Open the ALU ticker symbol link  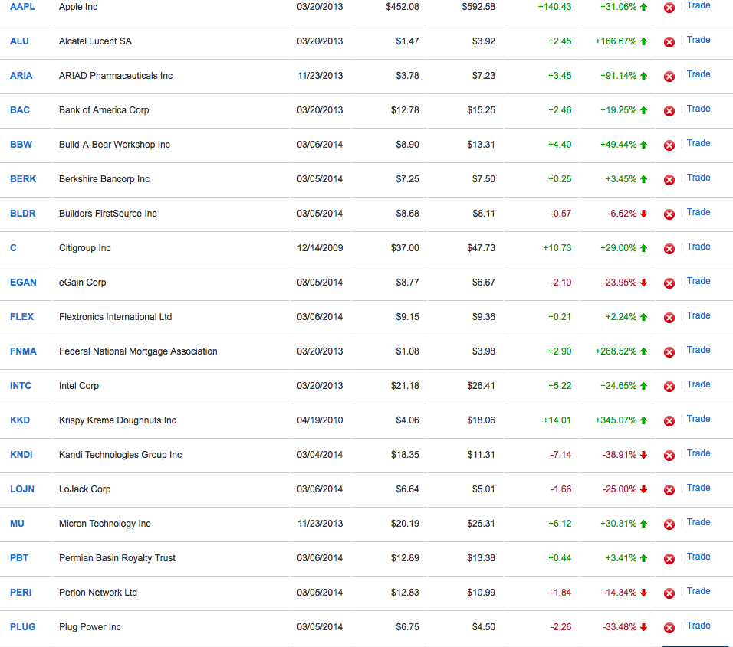[x=19, y=41]
